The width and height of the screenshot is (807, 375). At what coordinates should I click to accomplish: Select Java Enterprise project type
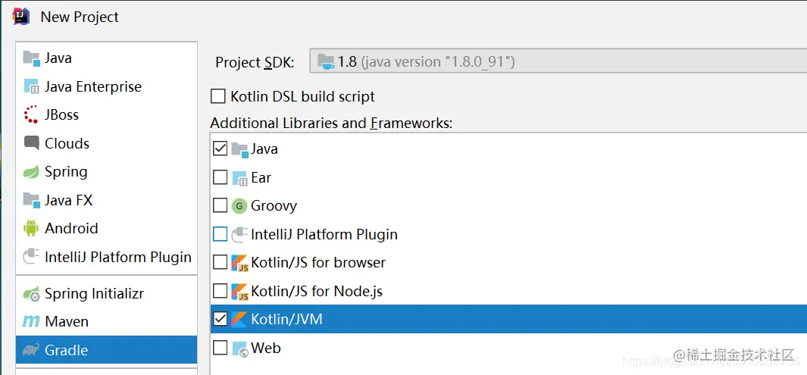coord(92,86)
